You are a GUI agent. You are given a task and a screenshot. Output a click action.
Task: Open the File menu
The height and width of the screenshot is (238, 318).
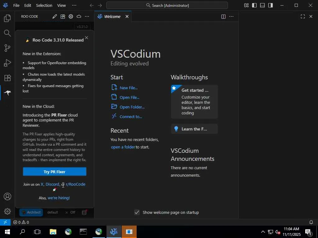tap(16, 6)
